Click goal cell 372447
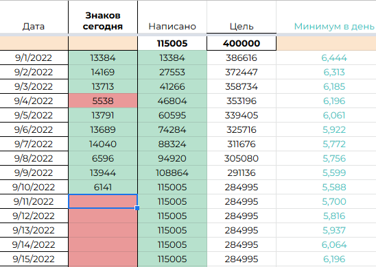 pyautogui.click(x=242, y=72)
